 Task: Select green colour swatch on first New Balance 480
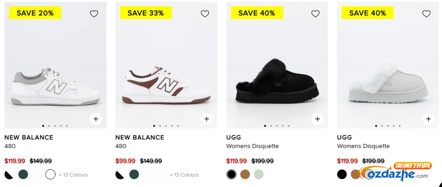[23, 174]
